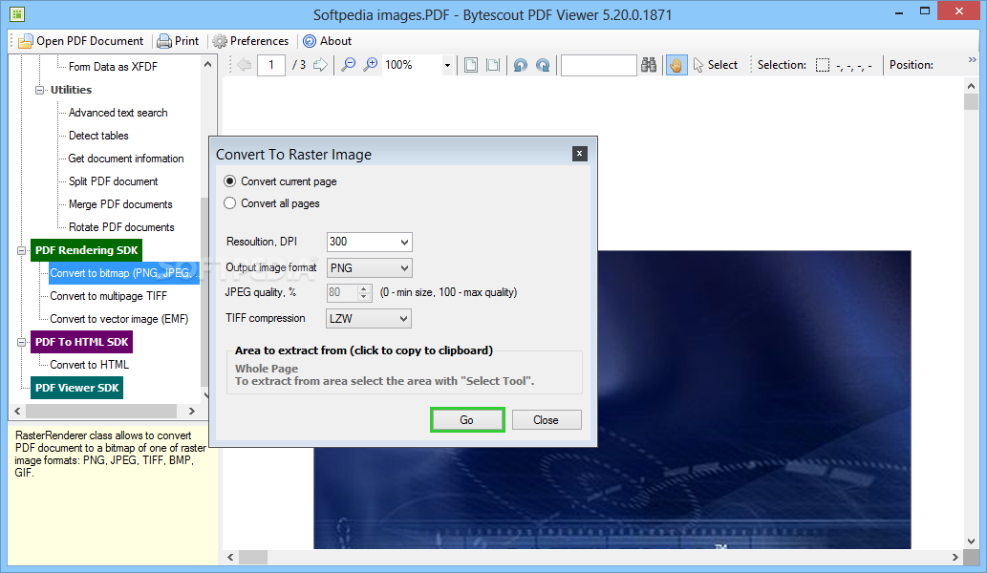The width and height of the screenshot is (987, 573).
Task: Select Rotate PDF documents item
Action: [121, 227]
